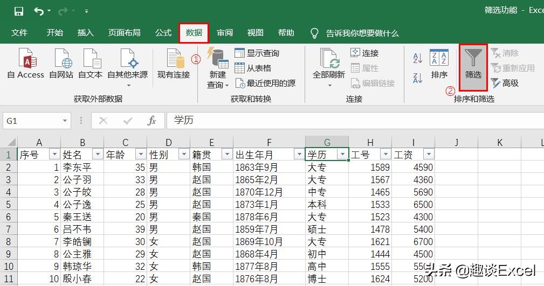544x286 pixels.
Task: Click the Undo arrow icon
Action: point(38,11)
